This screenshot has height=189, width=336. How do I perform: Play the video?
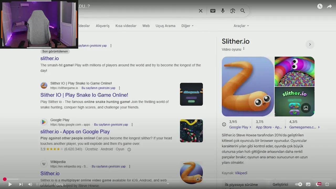click(x=10, y=184)
